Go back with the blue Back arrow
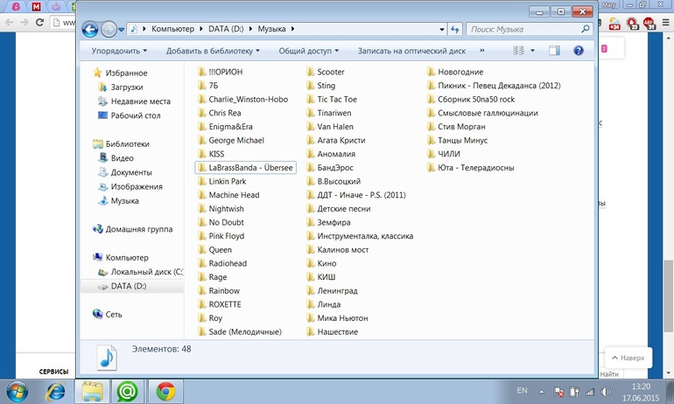This screenshot has width=674, height=404. tap(90, 29)
